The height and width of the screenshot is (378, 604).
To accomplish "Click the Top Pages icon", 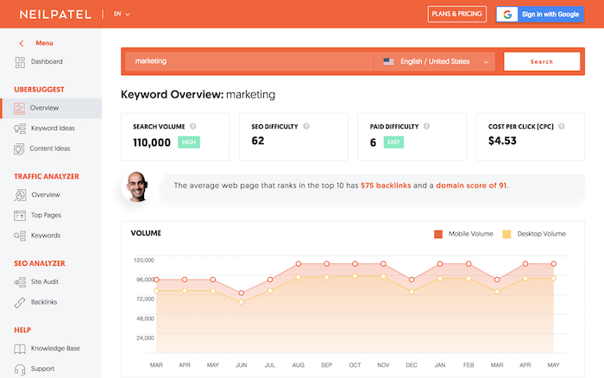I will [x=20, y=216].
